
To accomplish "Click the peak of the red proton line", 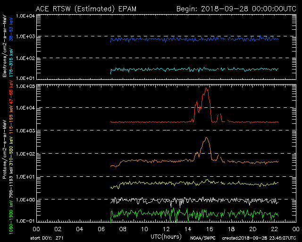I will [206, 88].
